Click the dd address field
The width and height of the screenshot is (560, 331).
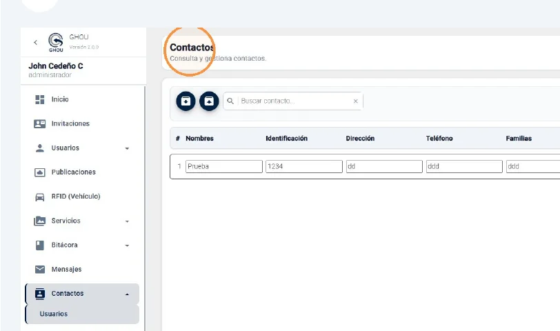point(384,166)
